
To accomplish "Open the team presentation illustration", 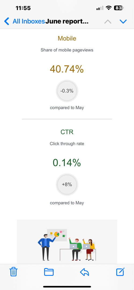I will (67, 242).
